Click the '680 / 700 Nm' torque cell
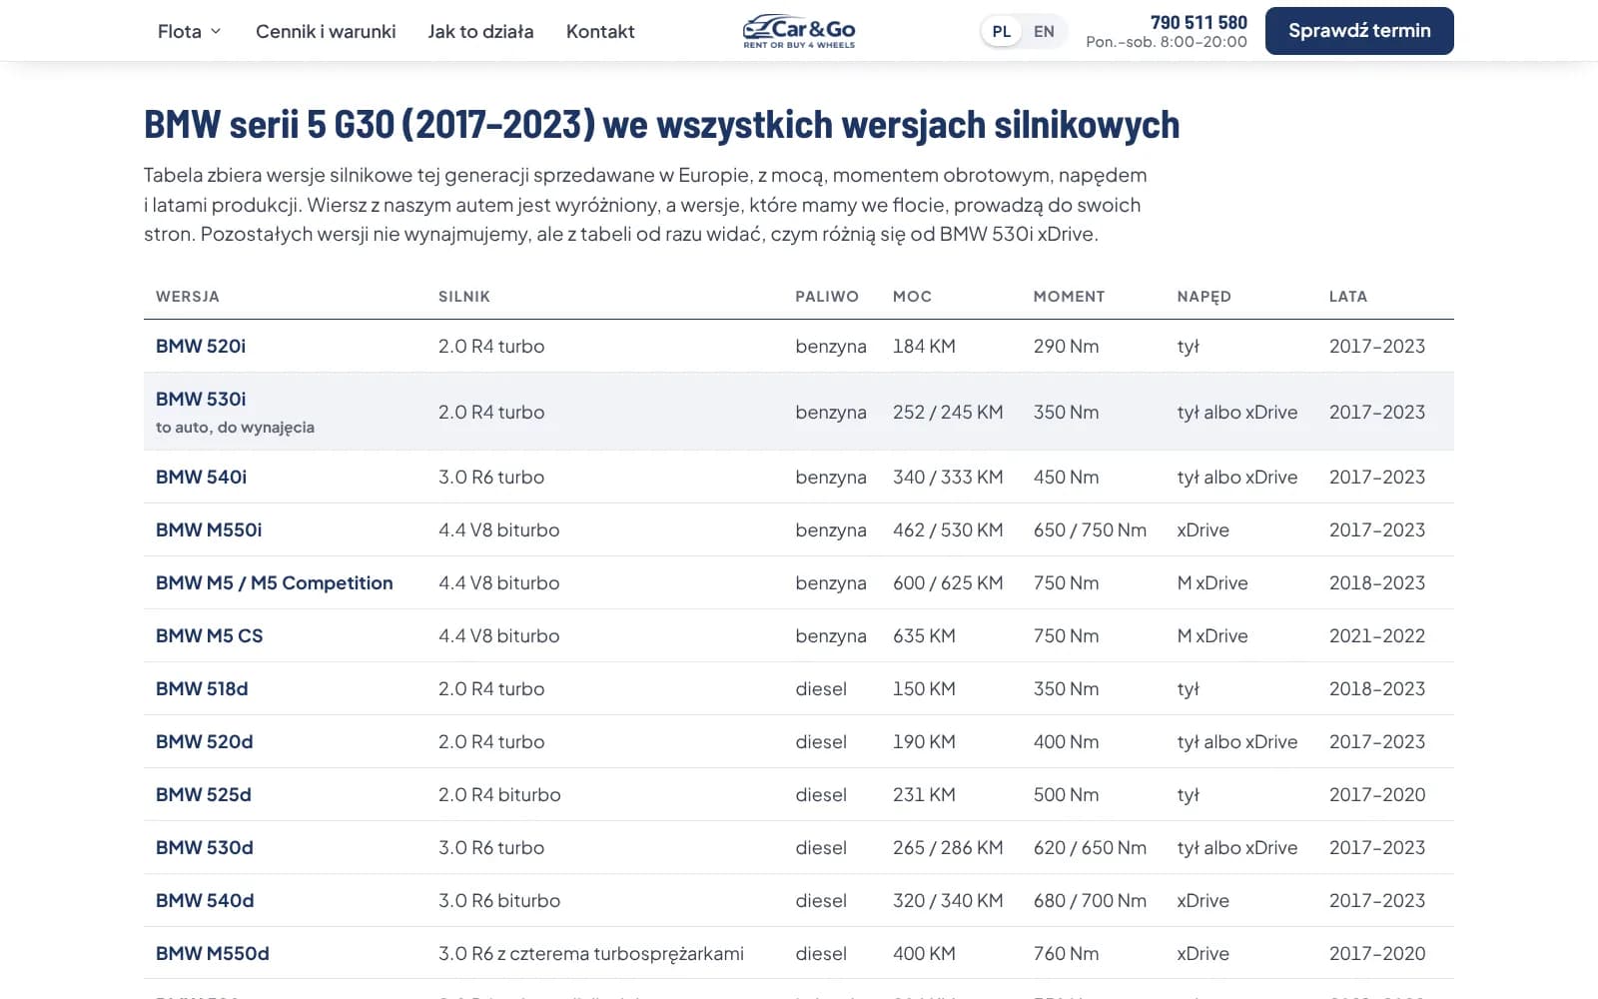 pos(1090,901)
